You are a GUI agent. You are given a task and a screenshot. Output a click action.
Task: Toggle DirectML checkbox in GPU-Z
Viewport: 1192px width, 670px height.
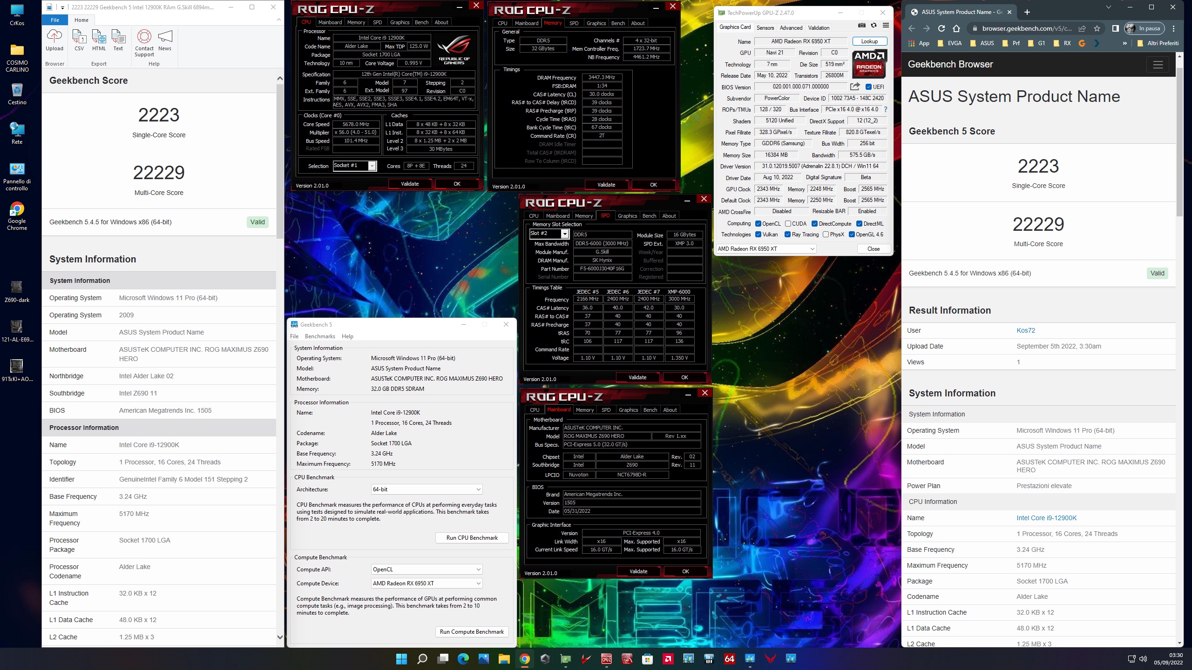click(x=859, y=223)
